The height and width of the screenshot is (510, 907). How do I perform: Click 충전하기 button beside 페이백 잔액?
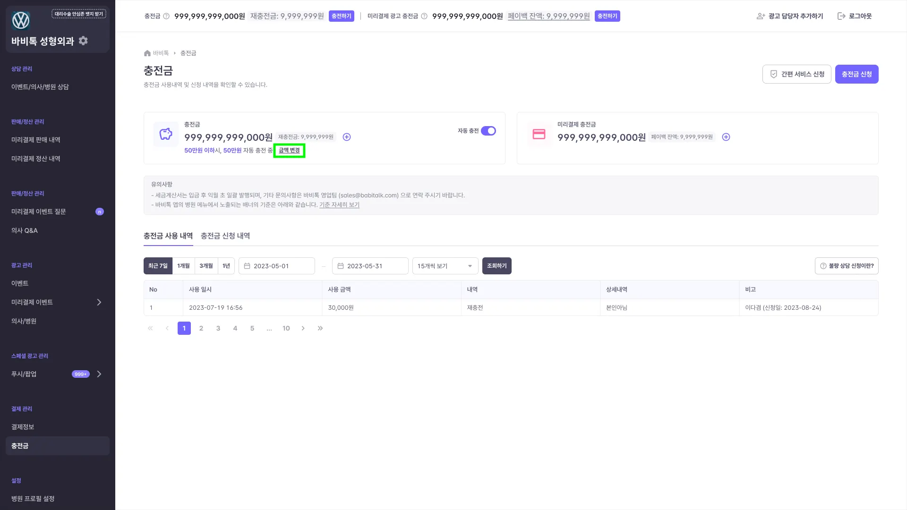608,16
